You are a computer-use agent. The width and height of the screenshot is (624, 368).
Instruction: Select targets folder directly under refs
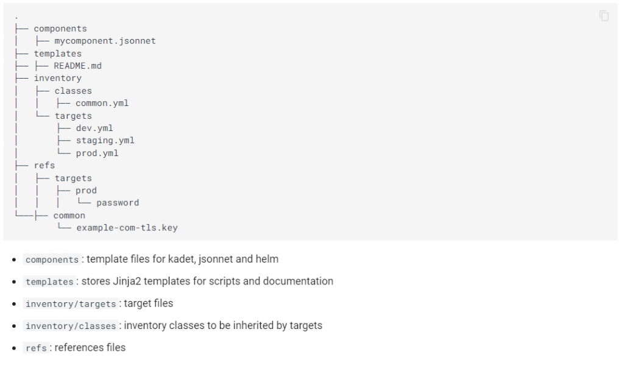73,178
